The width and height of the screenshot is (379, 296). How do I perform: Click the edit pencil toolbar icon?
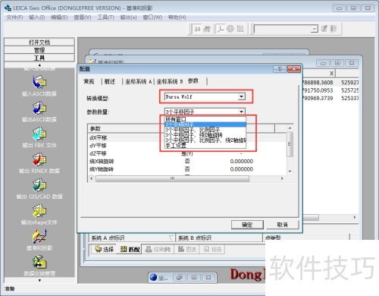coord(324,29)
